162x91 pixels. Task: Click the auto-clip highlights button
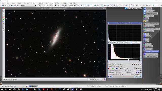(x=139, y=73)
